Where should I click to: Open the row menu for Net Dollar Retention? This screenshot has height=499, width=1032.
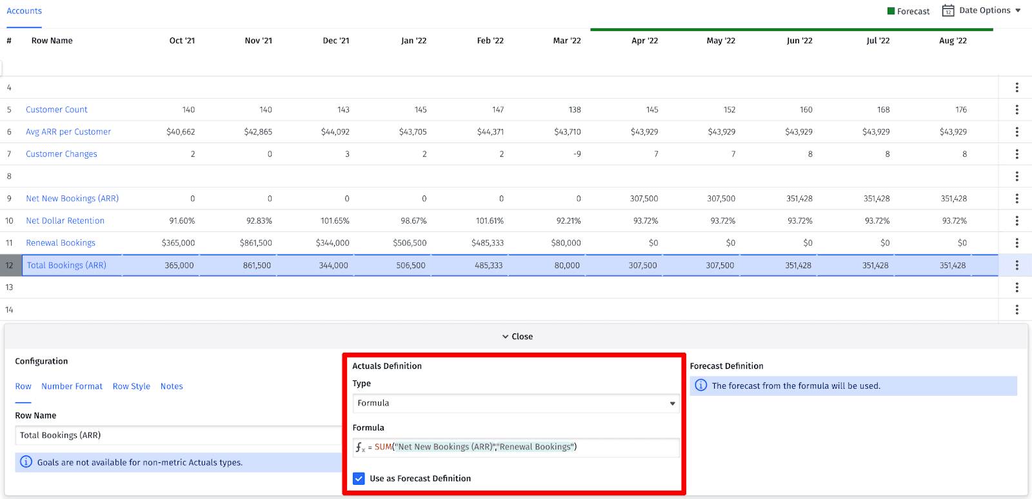(1017, 220)
